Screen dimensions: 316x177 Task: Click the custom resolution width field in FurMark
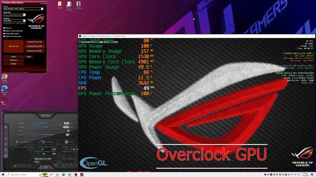click(x=8, y=23)
